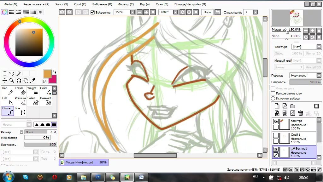Open the Редактировать menu
323x182 pixels.
click(36, 4)
